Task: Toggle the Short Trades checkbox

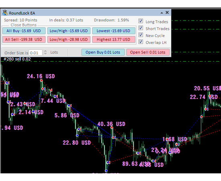Action: (141, 28)
